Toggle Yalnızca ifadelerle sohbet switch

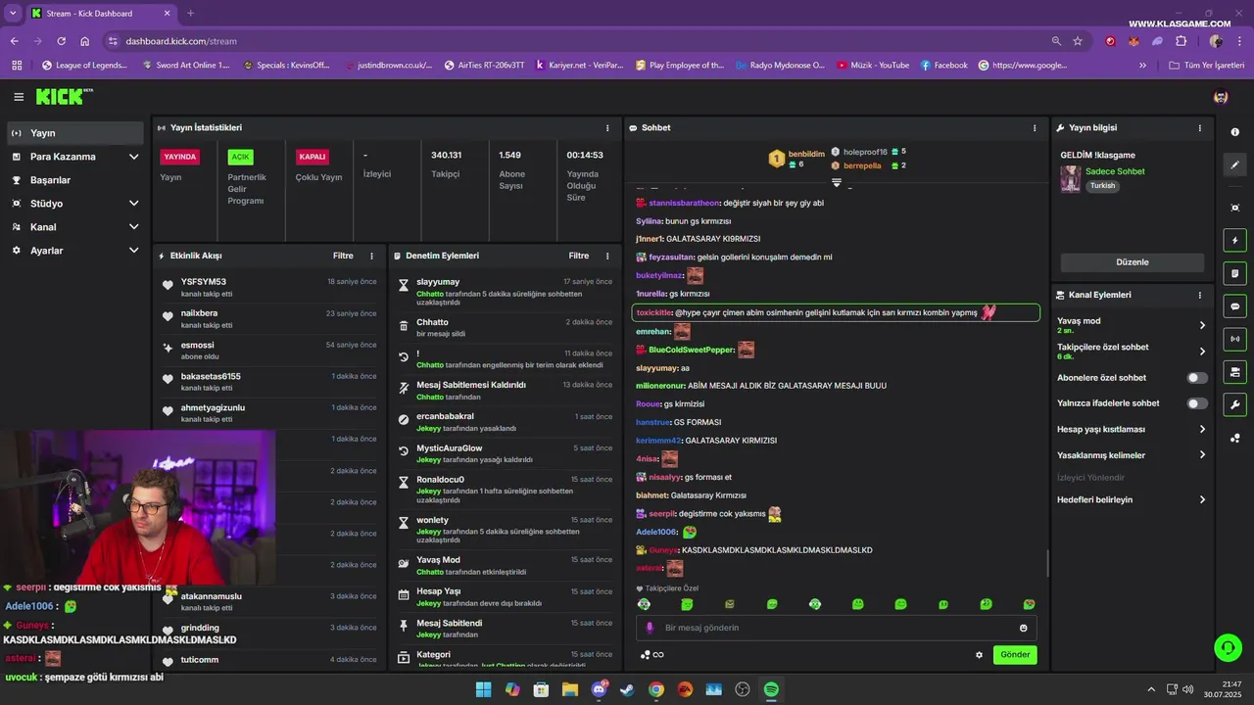[x=1197, y=403]
